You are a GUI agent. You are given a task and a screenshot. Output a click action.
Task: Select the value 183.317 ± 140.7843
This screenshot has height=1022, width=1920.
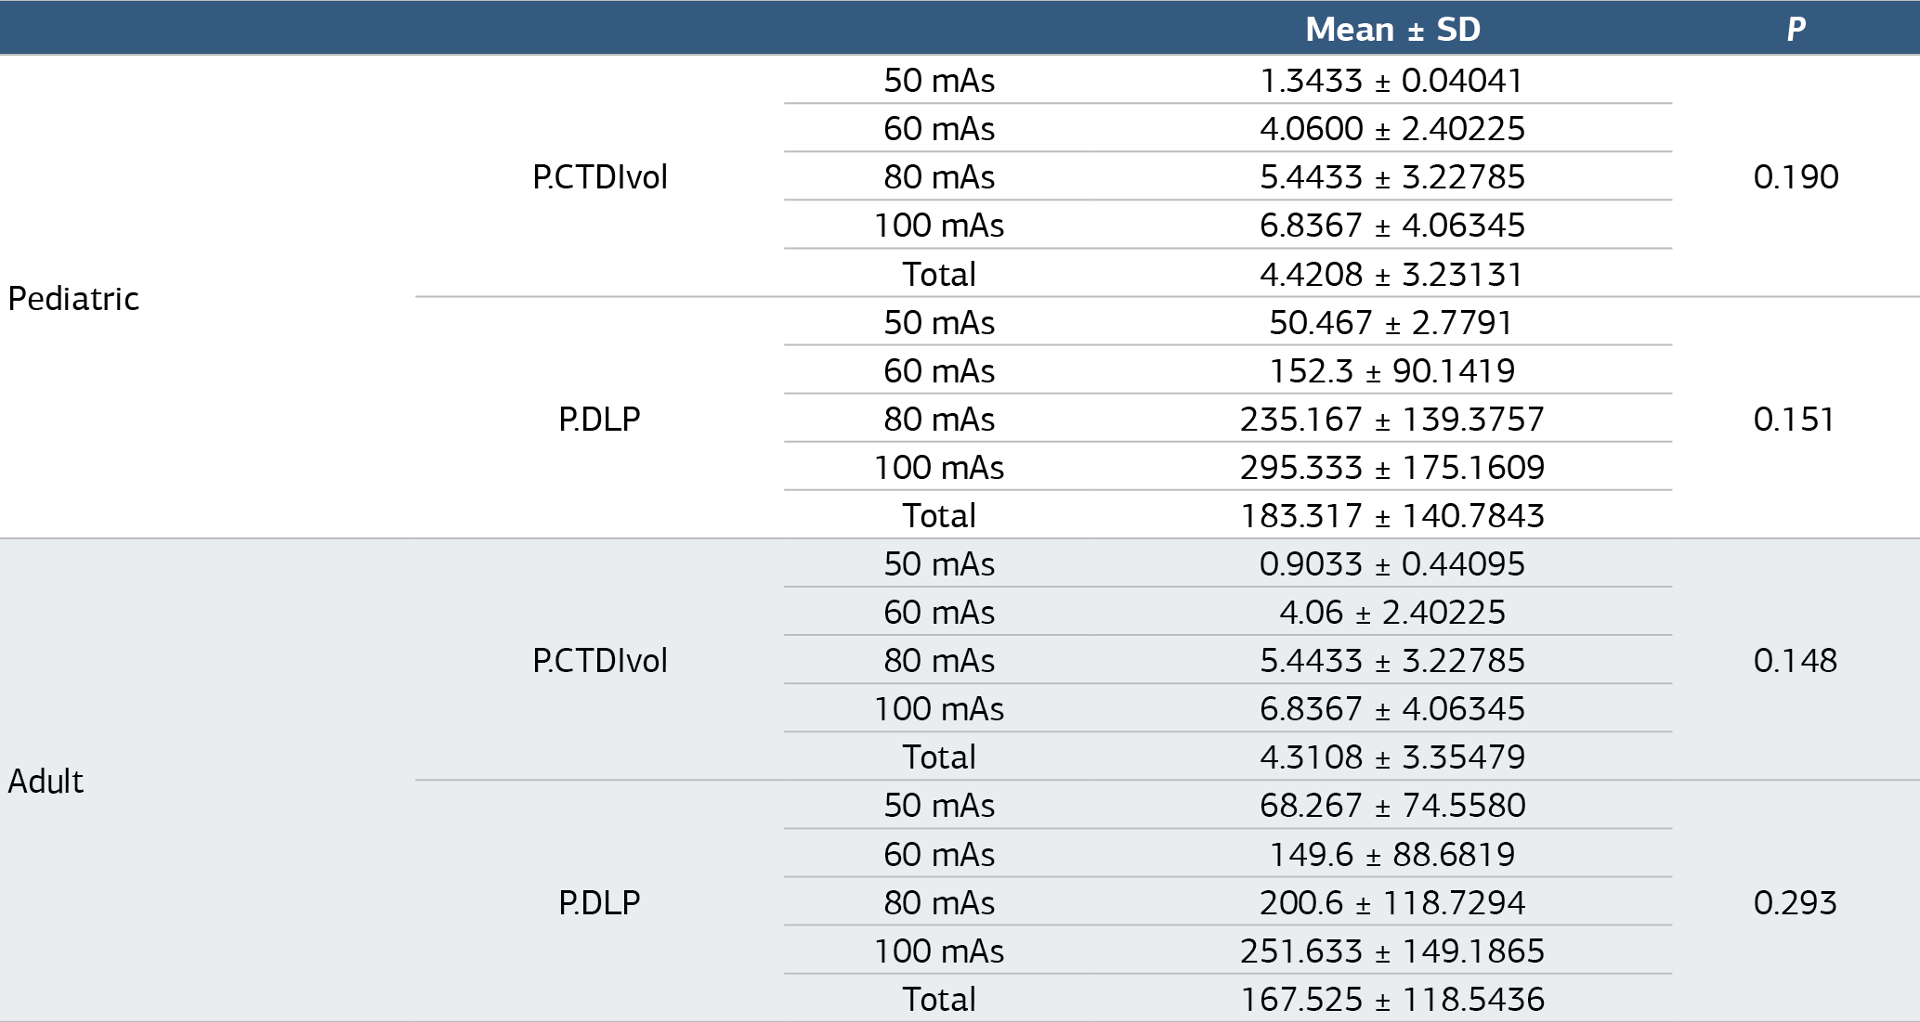point(1392,516)
